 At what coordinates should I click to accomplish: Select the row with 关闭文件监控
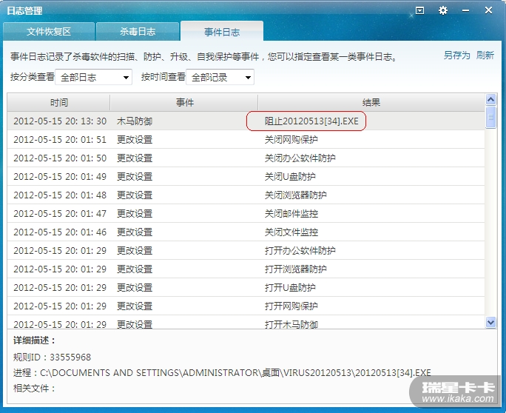click(x=246, y=232)
